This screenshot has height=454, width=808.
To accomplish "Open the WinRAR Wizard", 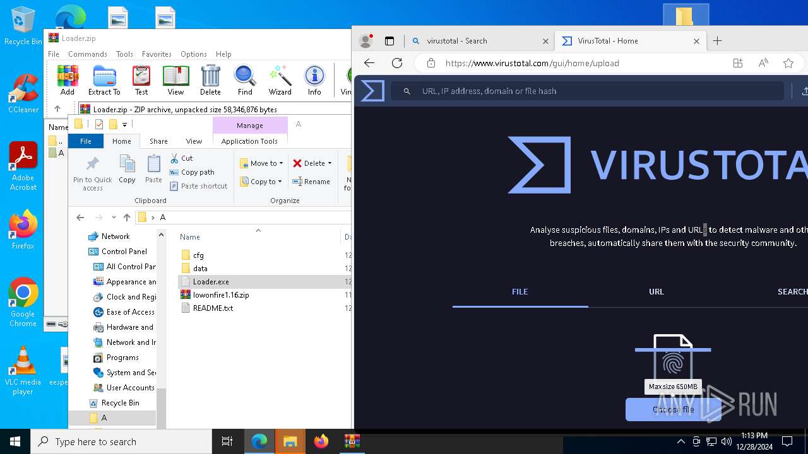I will pyautogui.click(x=280, y=80).
